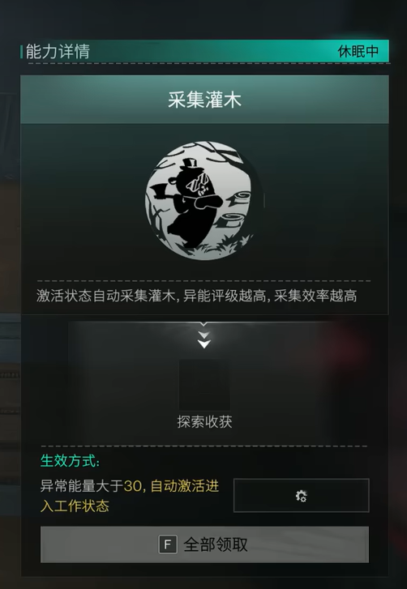Click yellow 自动激活进入工作状态 text
The image size is (407, 589).
tap(130, 496)
